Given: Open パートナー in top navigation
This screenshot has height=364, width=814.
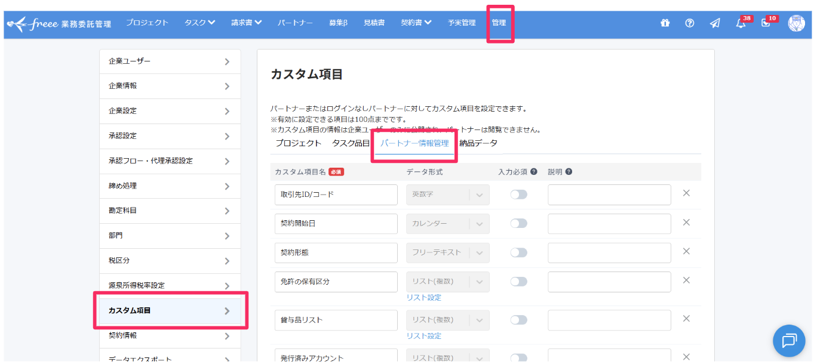Looking at the screenshot, I should tap(295, 23).
